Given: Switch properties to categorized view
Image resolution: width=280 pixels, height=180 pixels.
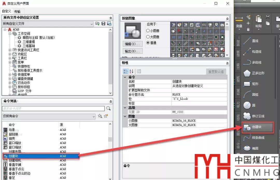Looking at the screenshot, I should tap(125, 72).
